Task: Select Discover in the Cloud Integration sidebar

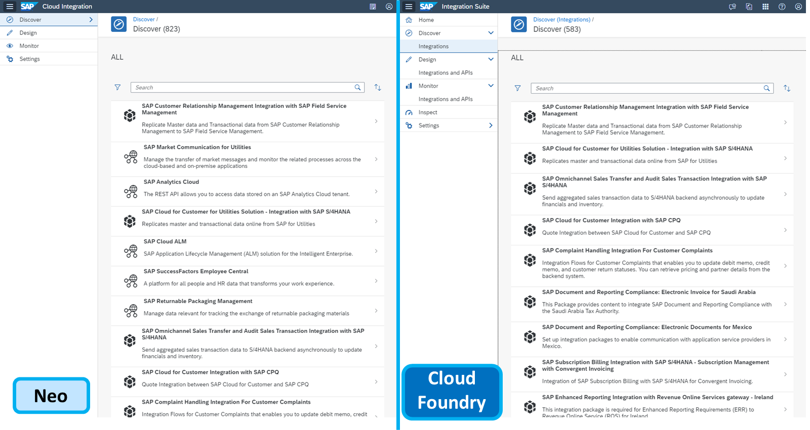Action: (x=49, y=20)
